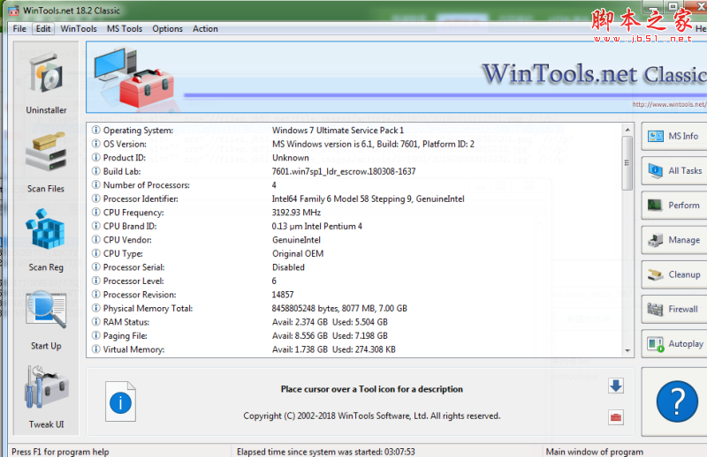Screen dimensions: 707x457
Task: Open the Action menu
Action: [205, 29]
